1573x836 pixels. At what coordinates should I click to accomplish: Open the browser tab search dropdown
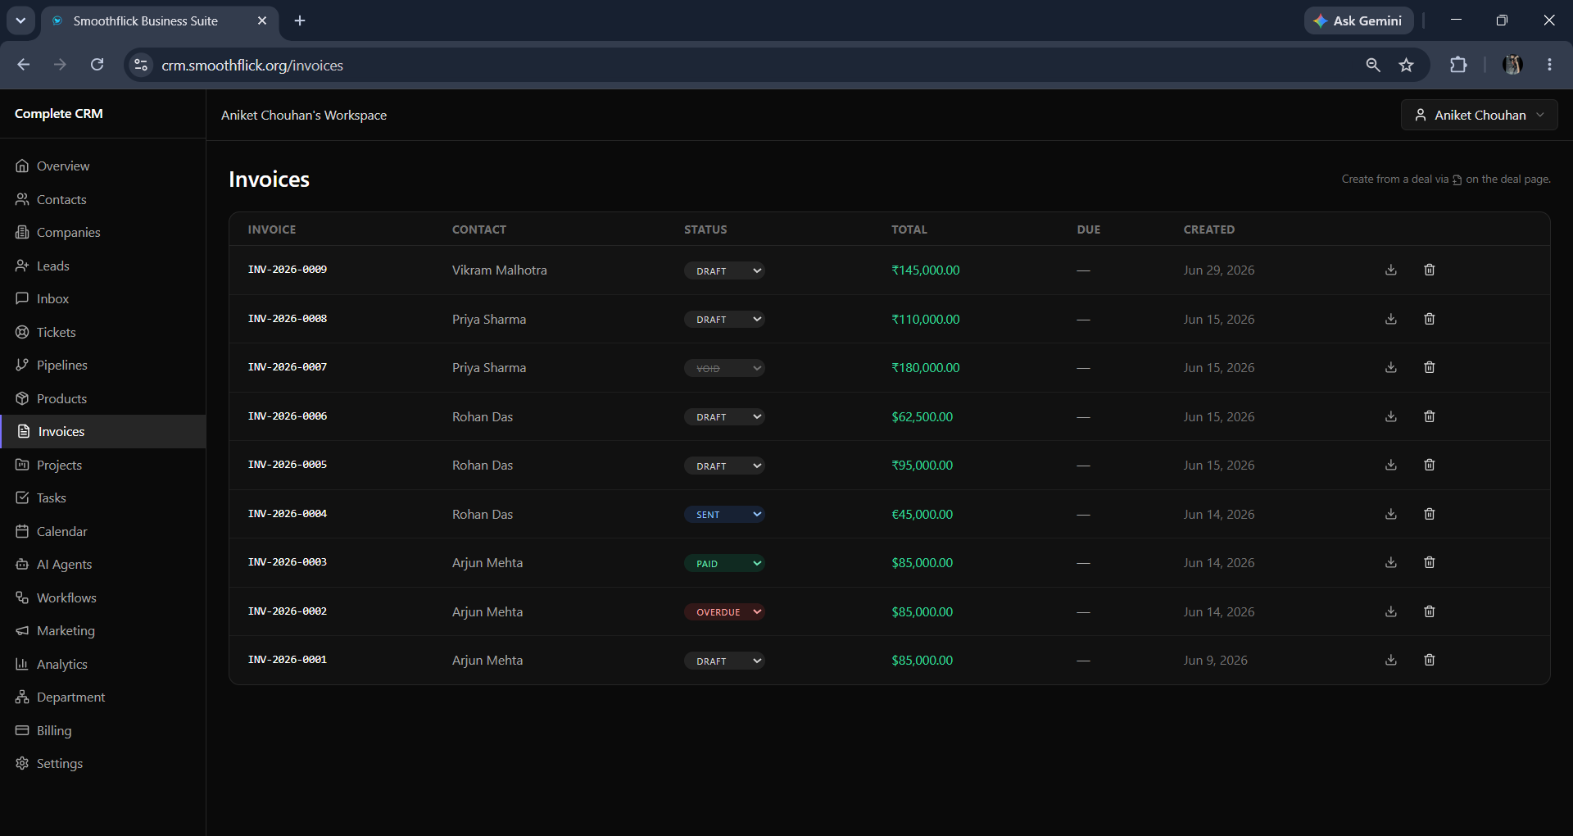[x=20, y=20]
